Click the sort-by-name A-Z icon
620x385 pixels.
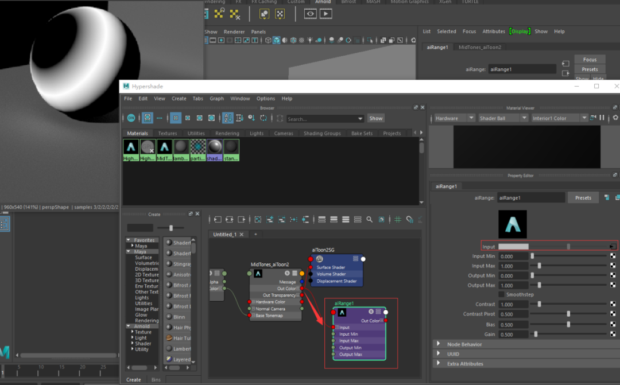[x=228, y=118]
